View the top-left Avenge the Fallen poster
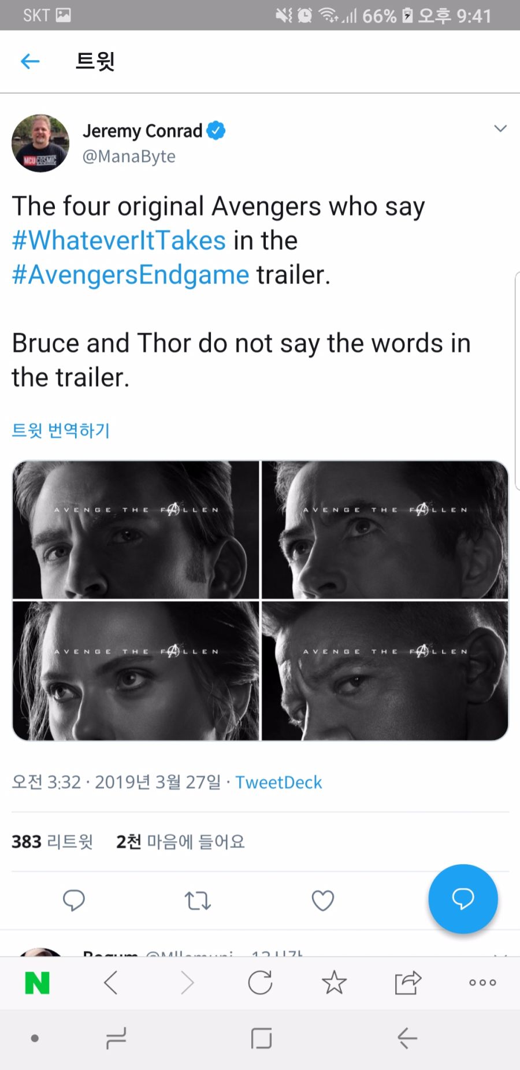Viewport: 520px width, 1070px height. point(136,529)
